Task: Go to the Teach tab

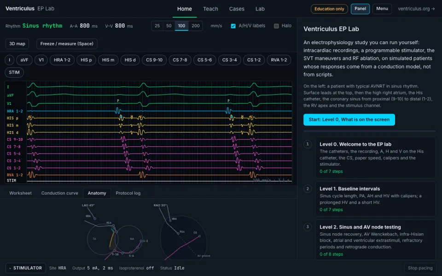Action: coord(210,9)
